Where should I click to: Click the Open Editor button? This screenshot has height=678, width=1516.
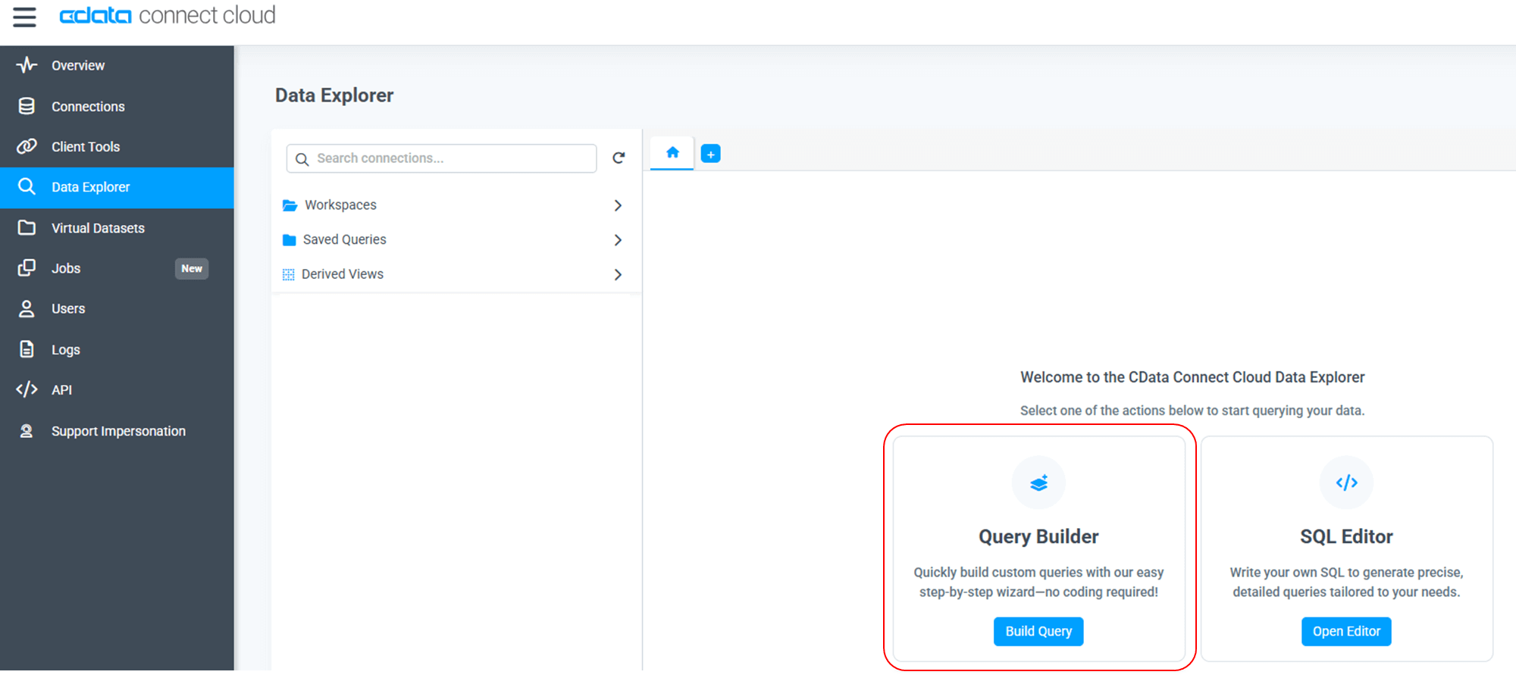[1346, 631]
